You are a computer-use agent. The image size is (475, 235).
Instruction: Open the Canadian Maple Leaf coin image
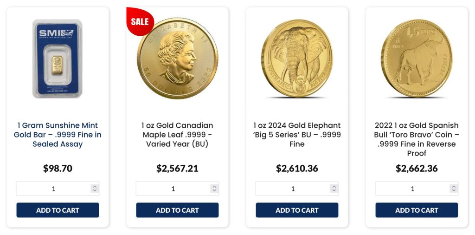pos(178,59)
